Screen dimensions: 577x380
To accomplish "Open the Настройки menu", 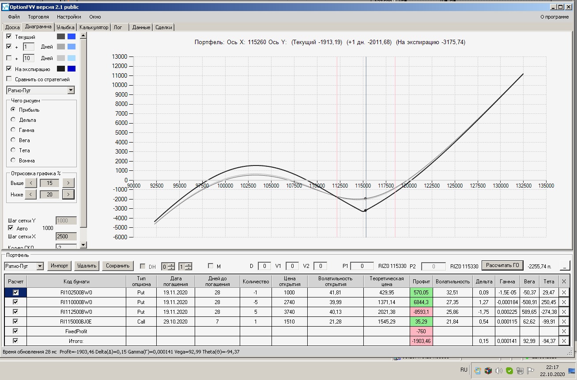I will [68, 17].
